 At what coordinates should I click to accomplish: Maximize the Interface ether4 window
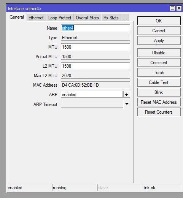click(172, 8)
